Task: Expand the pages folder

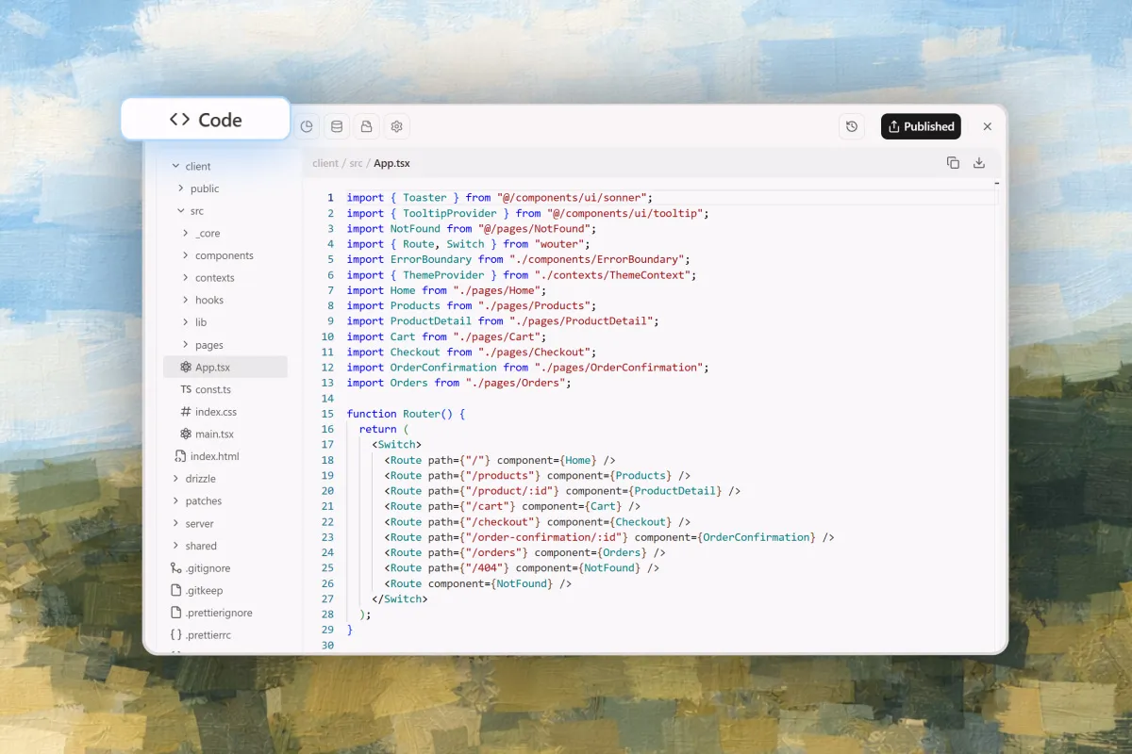Action: tap(208, 345)
